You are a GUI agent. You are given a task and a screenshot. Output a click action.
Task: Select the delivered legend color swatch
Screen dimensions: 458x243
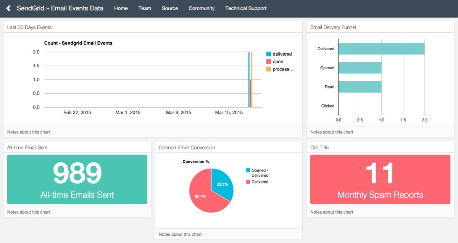pyautogui.click(x=269, y=54)
